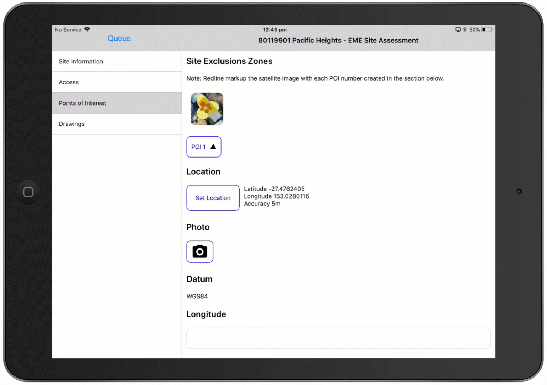Tap the Wi-Fi status icon
Screen dimensions: 547x385
click(x=87, y=30)
